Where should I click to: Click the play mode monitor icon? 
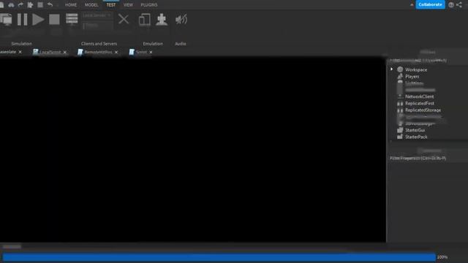coord(6,20)
